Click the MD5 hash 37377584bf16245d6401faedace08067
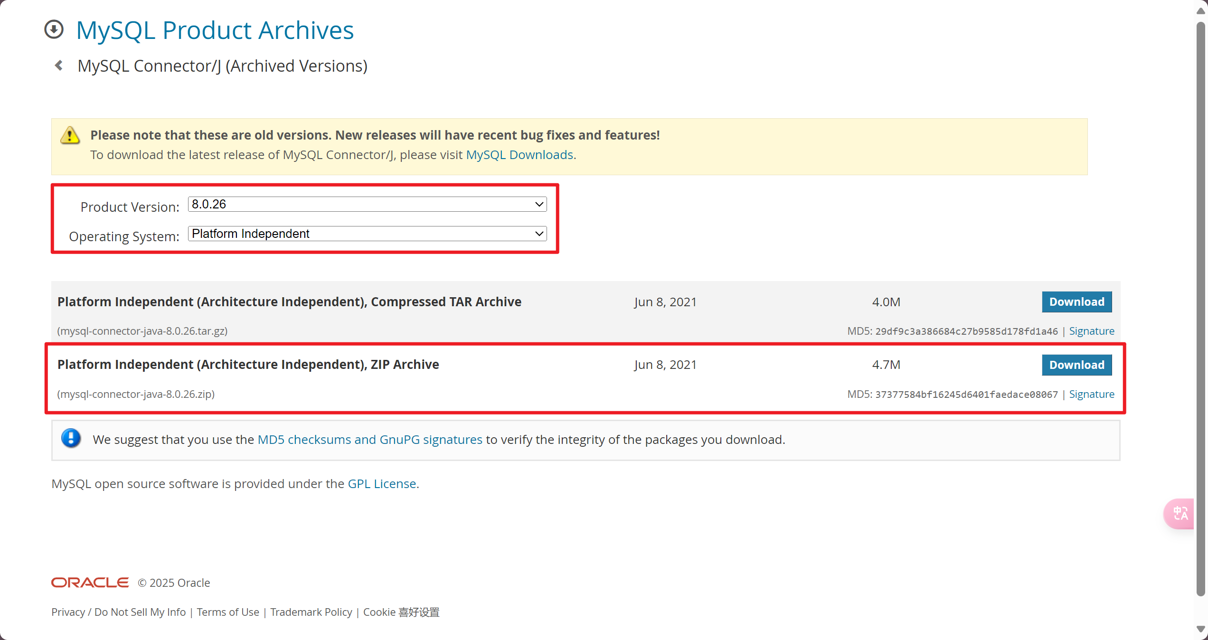 [x=966, y=395]
